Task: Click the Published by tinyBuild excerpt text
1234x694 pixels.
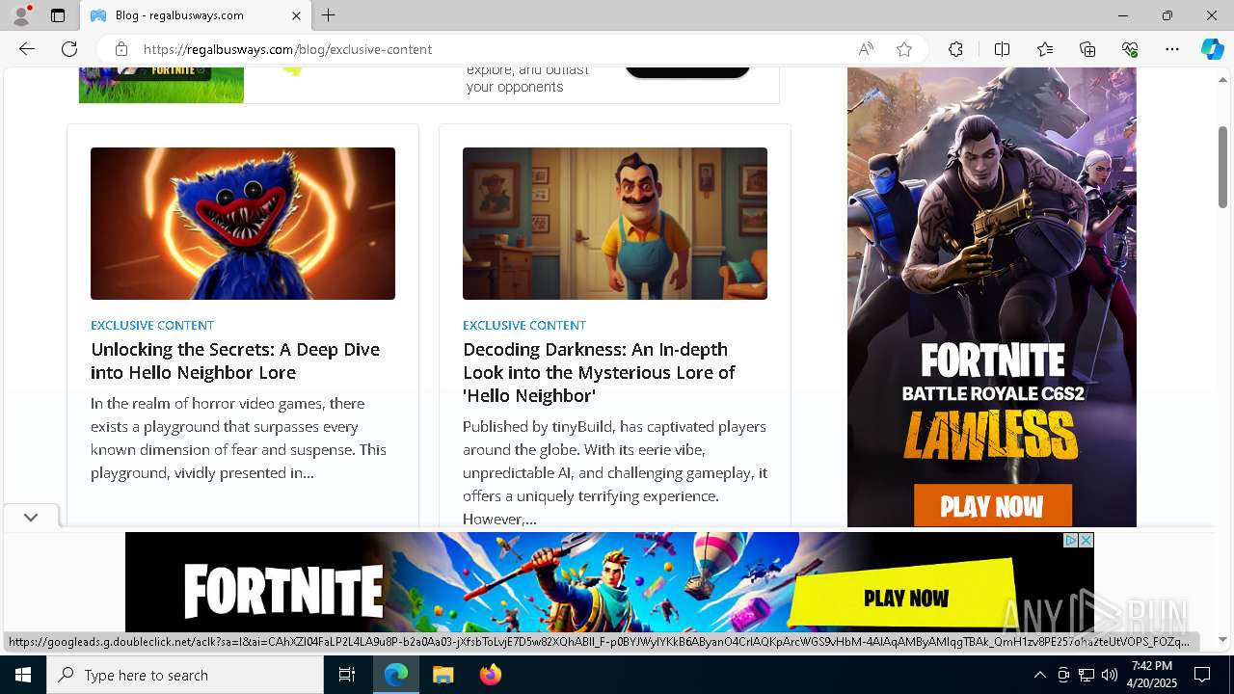Action: [x=615, y=472]
